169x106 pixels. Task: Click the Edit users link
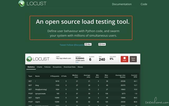coord(77,62)
